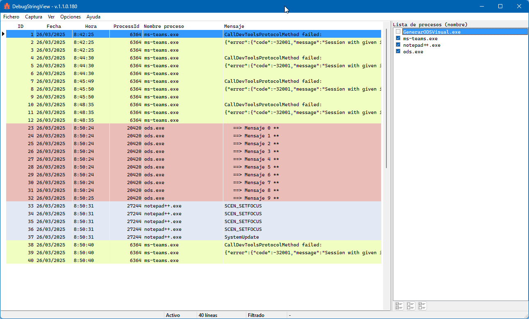This screenshot has height=319, width=529.
Task: Enable the GenerarODSVisual.exe checkbox
Action: [398, 32]
